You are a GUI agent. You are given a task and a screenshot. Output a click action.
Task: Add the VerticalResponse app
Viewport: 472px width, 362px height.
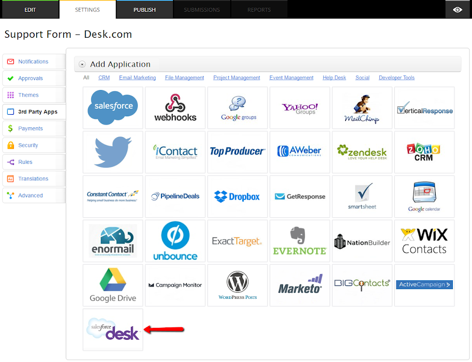pos(424,108)
